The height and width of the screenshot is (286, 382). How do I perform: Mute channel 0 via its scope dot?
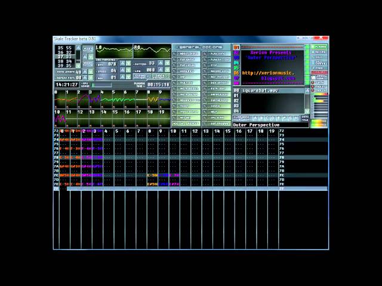click(56, 107)
